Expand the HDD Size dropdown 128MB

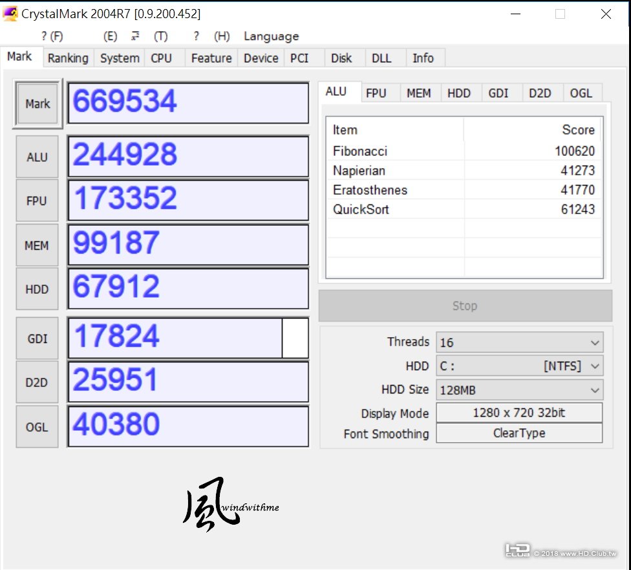(519, 390)
